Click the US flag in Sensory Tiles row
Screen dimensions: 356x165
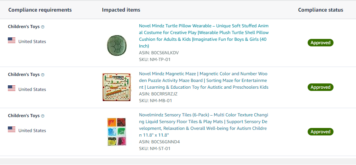tap(12, 129)
